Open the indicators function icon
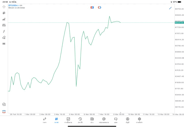 tap(4, 31)
